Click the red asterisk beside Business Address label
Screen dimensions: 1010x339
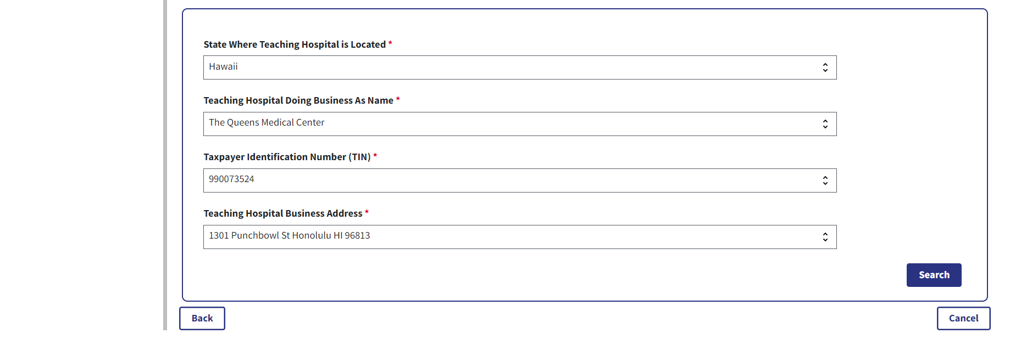tap(367, 212)
